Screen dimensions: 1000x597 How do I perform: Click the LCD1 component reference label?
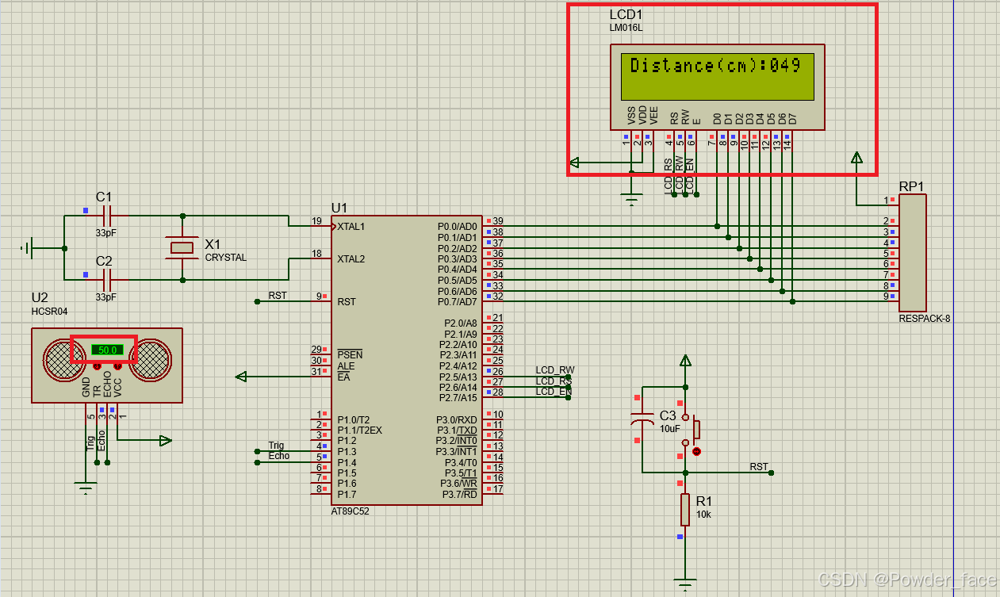click(626, 15)
